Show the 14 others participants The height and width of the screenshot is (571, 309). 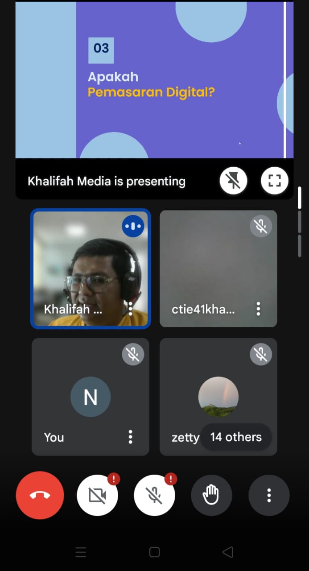[236, 437]
